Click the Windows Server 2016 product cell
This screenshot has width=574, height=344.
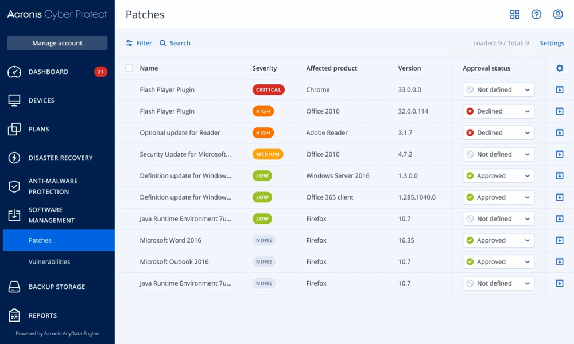click(x=338, y=176)
